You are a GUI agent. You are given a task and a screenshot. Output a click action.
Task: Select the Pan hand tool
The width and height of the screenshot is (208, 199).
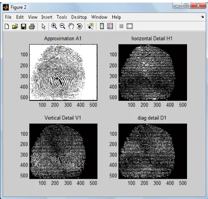[x=71, y=26]
